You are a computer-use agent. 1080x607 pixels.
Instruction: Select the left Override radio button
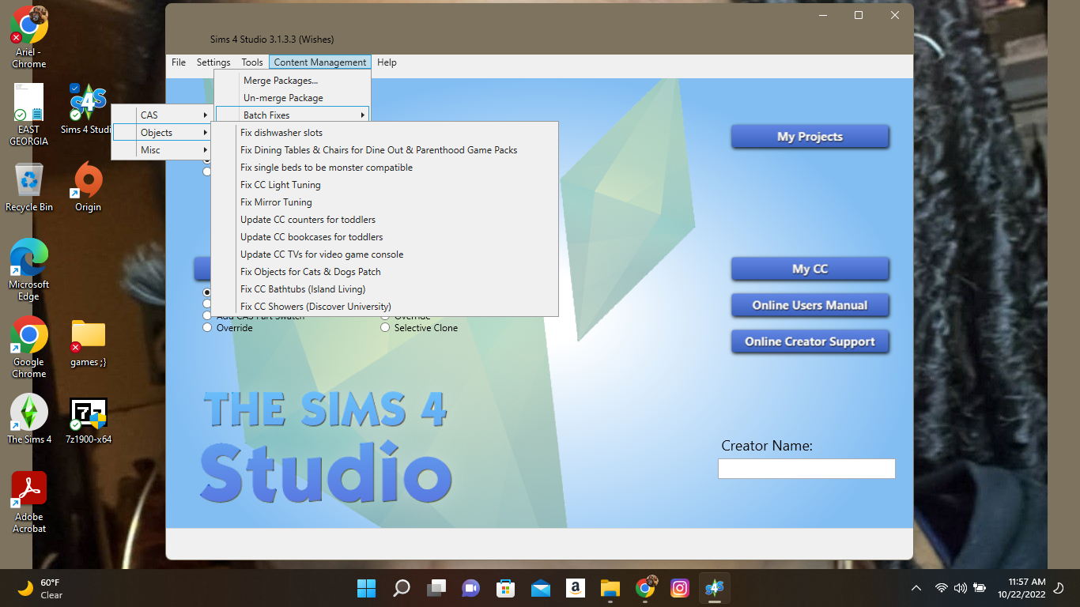click(x=208, y=327)
